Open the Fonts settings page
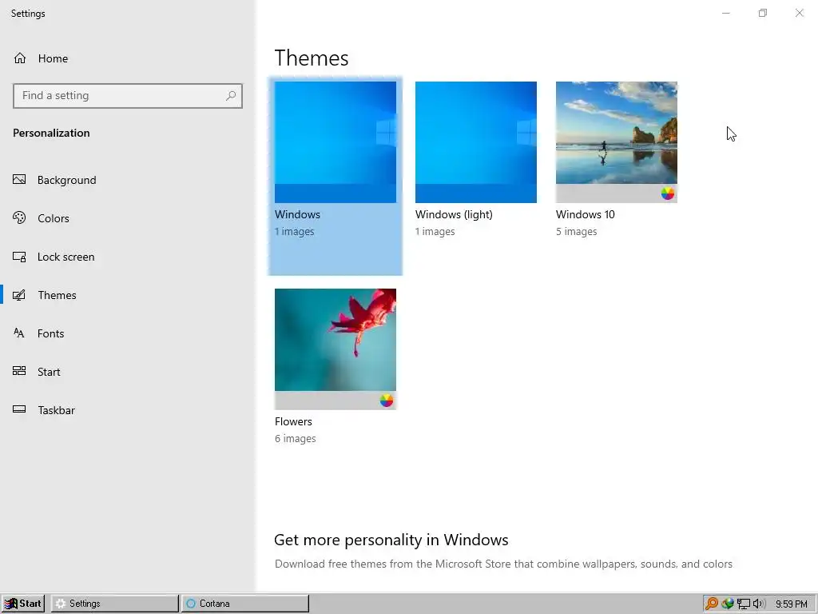The height and width of the screenshot is (614, 818). [x=38, y=333]
